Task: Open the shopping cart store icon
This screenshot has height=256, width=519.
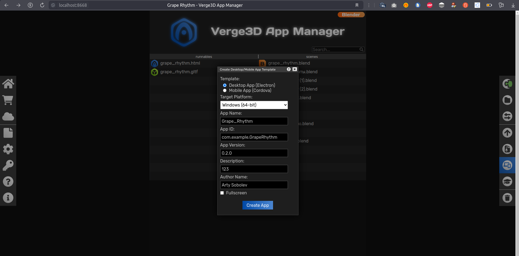Action: pyautogui.click(x=8, y=100)
